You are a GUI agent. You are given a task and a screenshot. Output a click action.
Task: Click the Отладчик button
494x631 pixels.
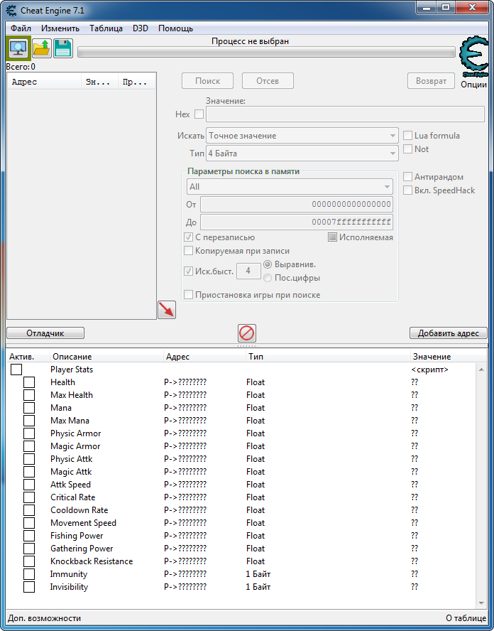(45, 333)
